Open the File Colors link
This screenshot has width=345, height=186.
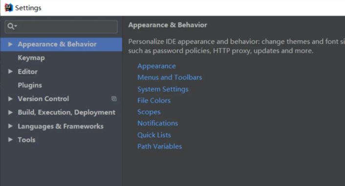click(x=154, y=101)
